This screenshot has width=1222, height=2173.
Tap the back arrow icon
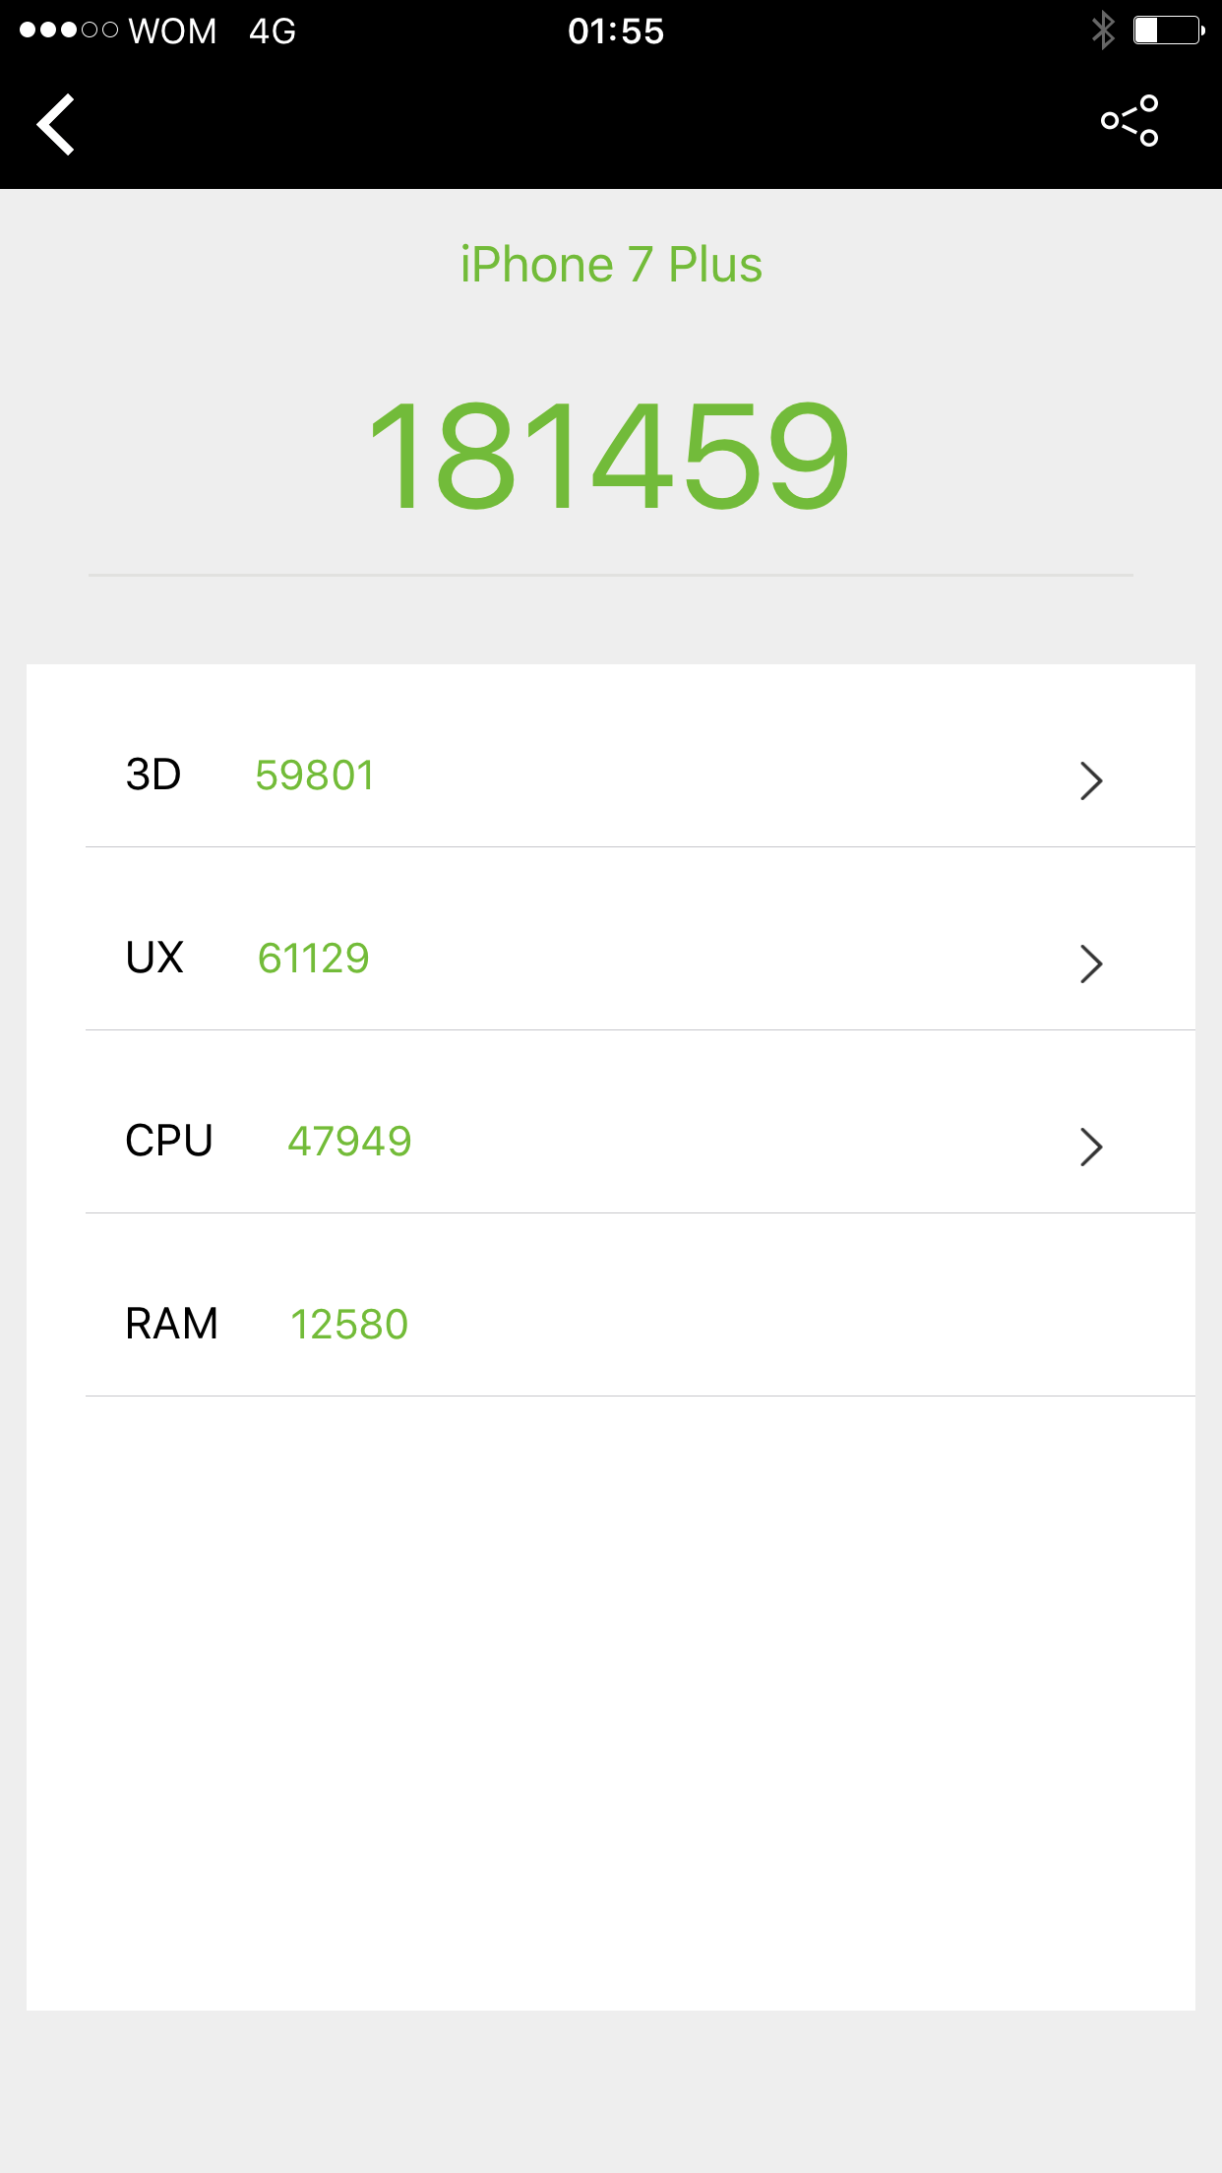click(56, 124)
